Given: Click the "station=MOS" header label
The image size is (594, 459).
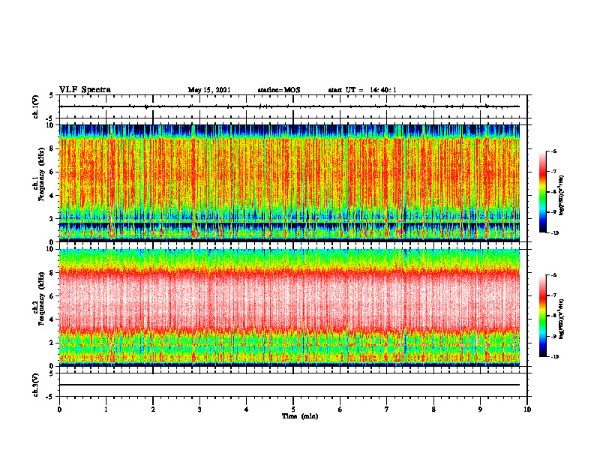Looking at the screenshot, I should pos(279,90).
